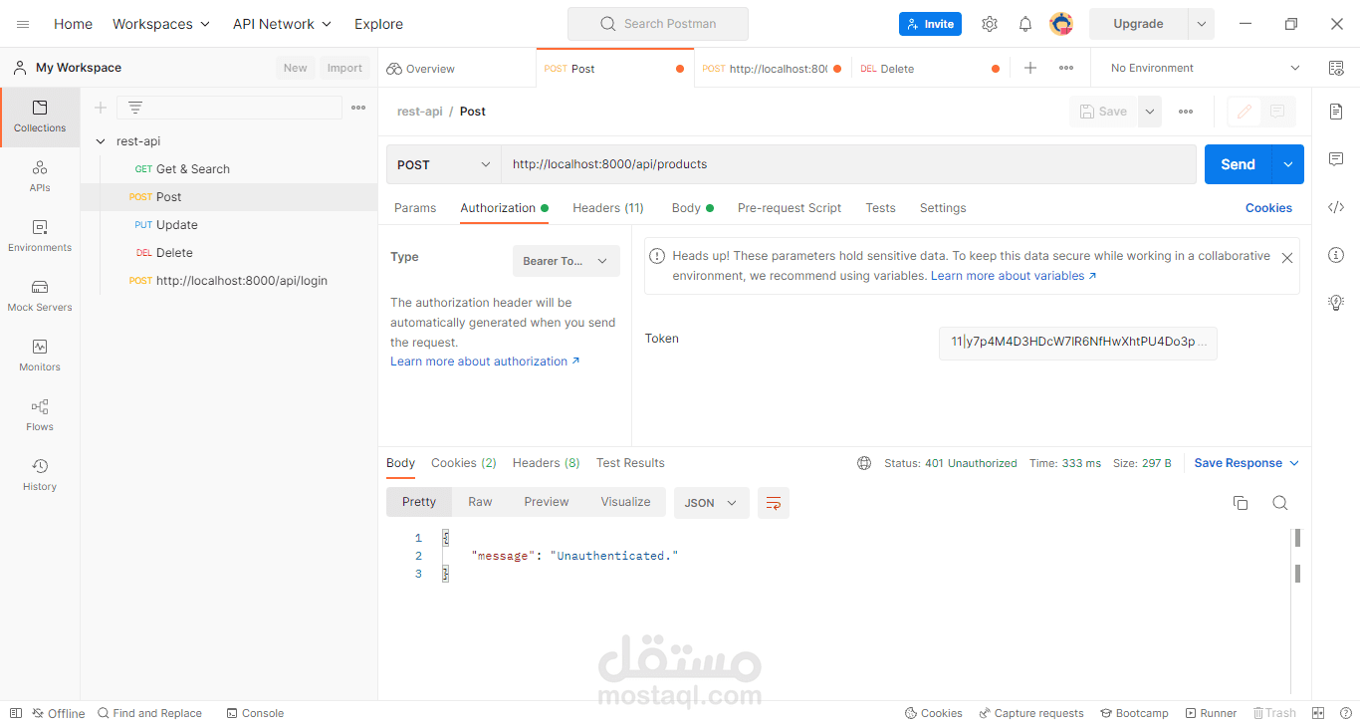
Task: Copy the response body
Action: tap(1241, 503)
